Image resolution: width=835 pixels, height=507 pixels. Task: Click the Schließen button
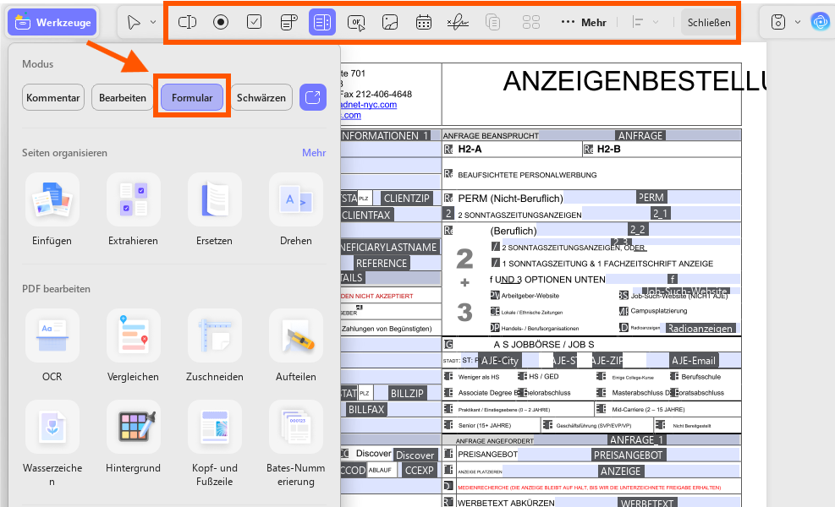[x=708, y=22]
